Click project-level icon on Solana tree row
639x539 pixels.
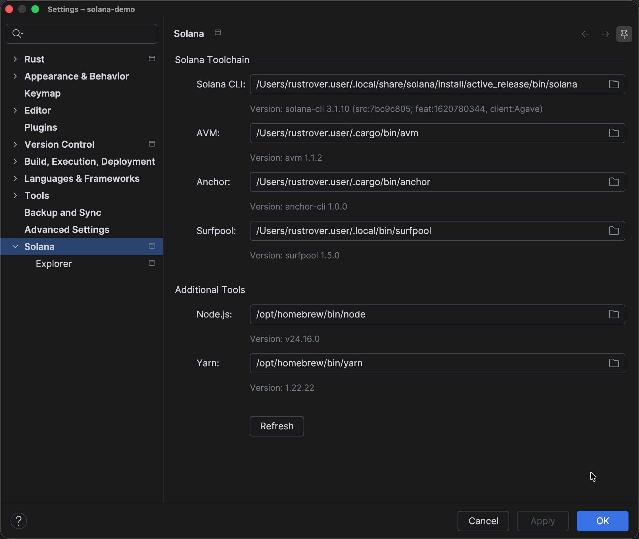pos(152,246)
